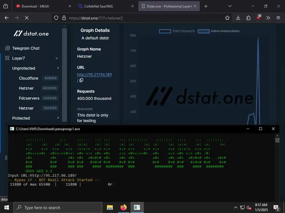Click Telegram Chat icon
Image resolution: width=285 pixels, height=213 pixels.
pyautogui.click(x=8, y=48)
